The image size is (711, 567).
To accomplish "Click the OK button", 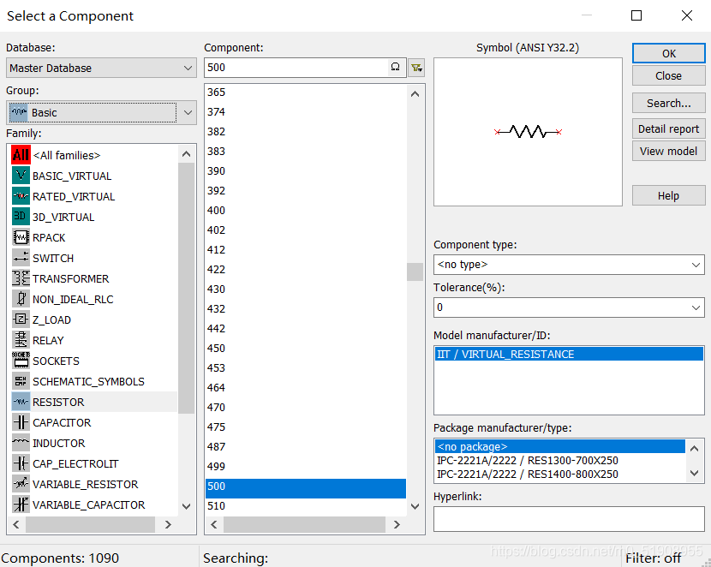I will 669,53.
